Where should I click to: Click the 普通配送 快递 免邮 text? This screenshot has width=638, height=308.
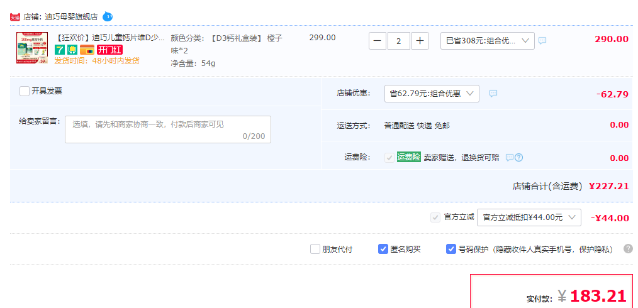pyautogui.click(x=417, y=126)
